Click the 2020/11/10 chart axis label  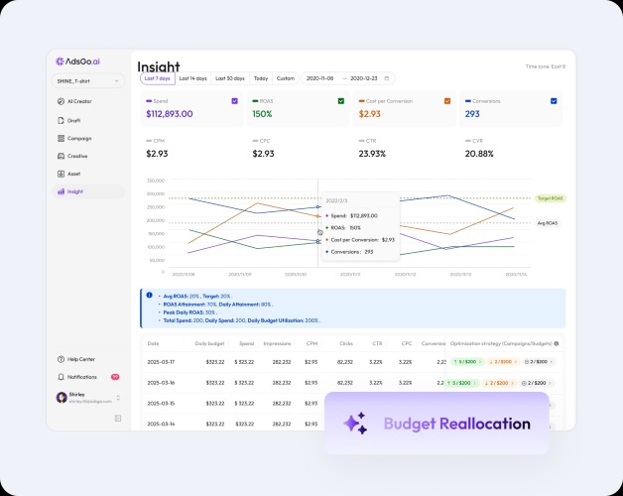[296, 274]
